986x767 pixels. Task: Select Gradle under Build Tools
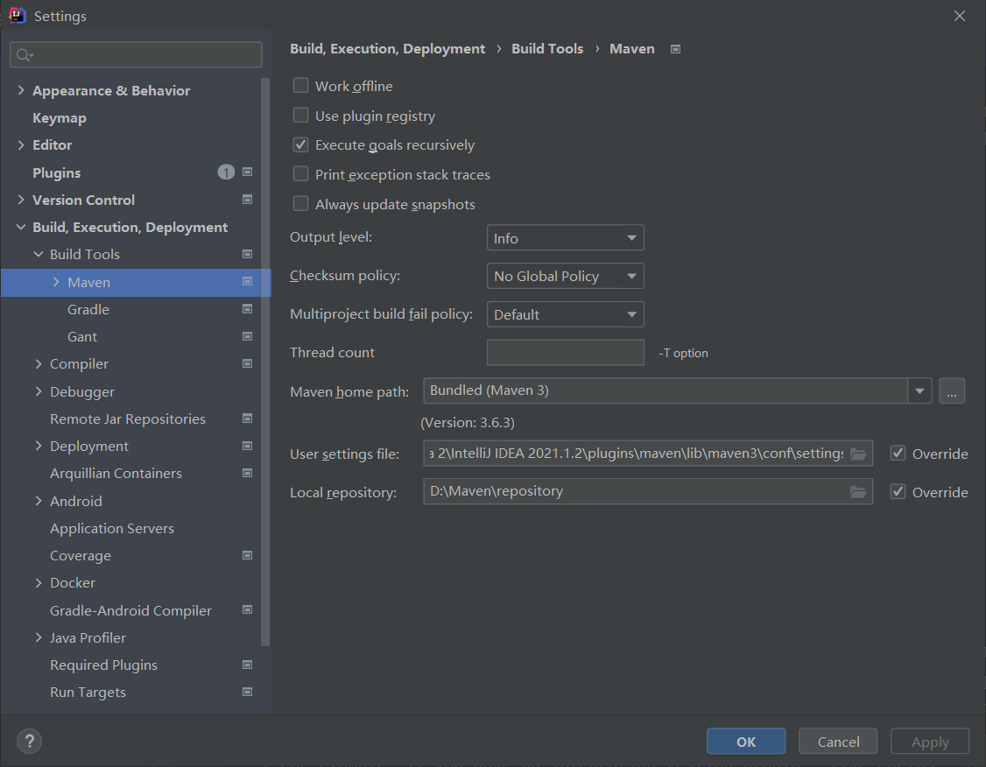tap(88, 309)
